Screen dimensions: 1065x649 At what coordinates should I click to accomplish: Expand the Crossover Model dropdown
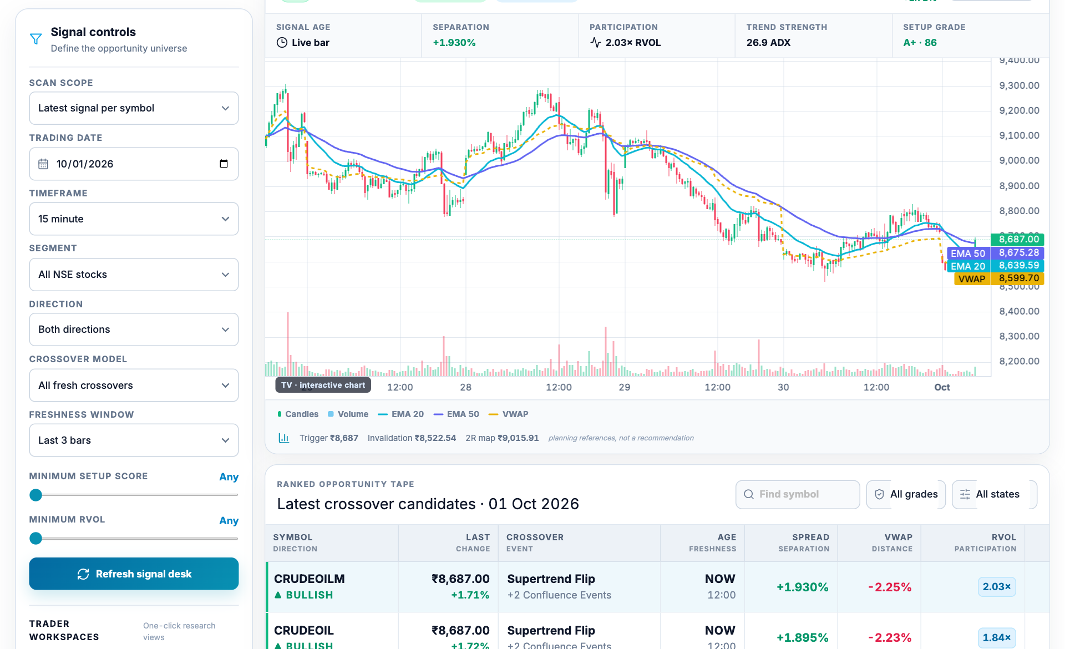pyautogui.click(x=134, y=386)
